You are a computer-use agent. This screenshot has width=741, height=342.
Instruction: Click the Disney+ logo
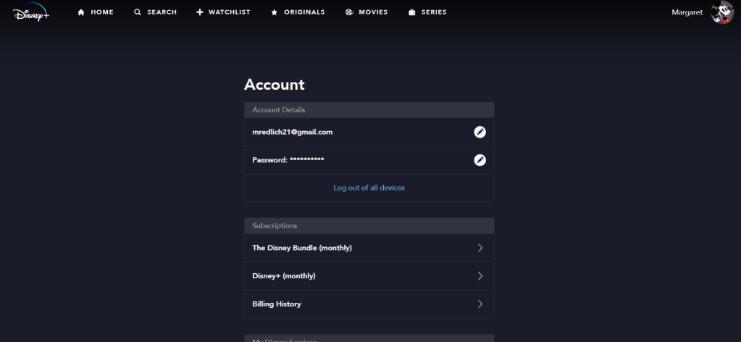pos(30,12)
